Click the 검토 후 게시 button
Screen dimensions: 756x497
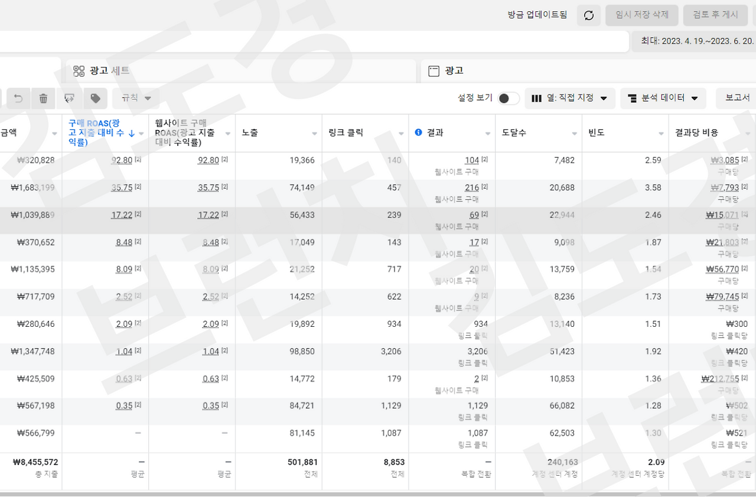pyautogui.click(x=715, y=15)
